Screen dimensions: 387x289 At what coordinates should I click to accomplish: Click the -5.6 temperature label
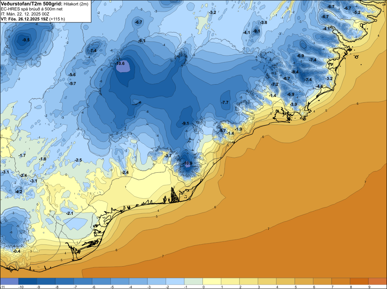click(x=72, y=75)
